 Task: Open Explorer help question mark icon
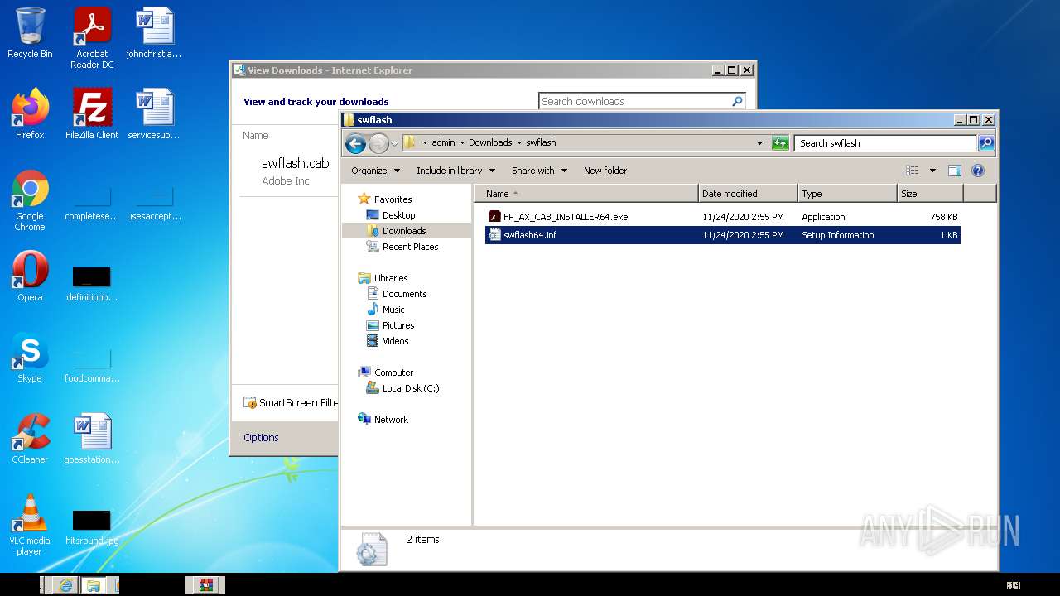pos(977,171)
